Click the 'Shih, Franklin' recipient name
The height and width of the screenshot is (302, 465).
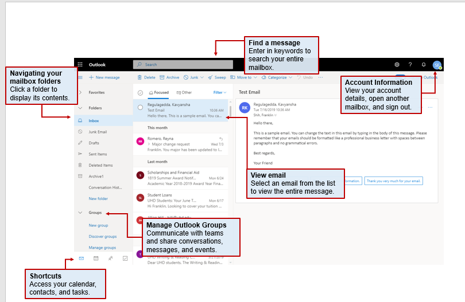(263, 115)
